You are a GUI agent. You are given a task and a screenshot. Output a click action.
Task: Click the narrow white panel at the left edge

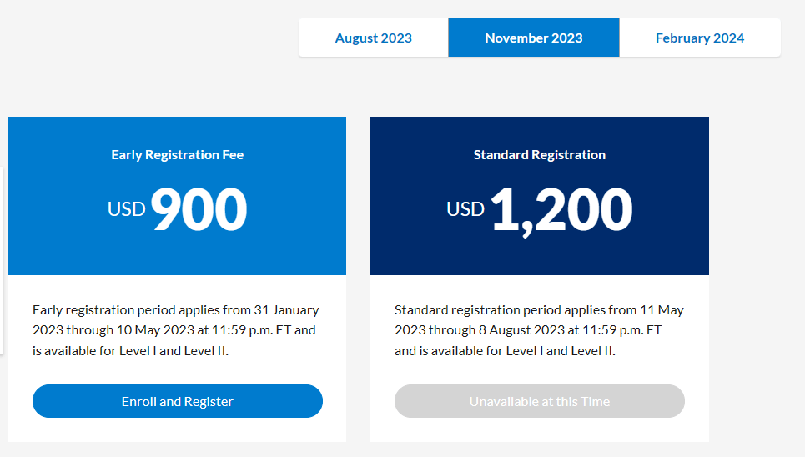coord(2,259)
